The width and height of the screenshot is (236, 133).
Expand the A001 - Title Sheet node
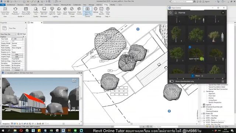204,116
